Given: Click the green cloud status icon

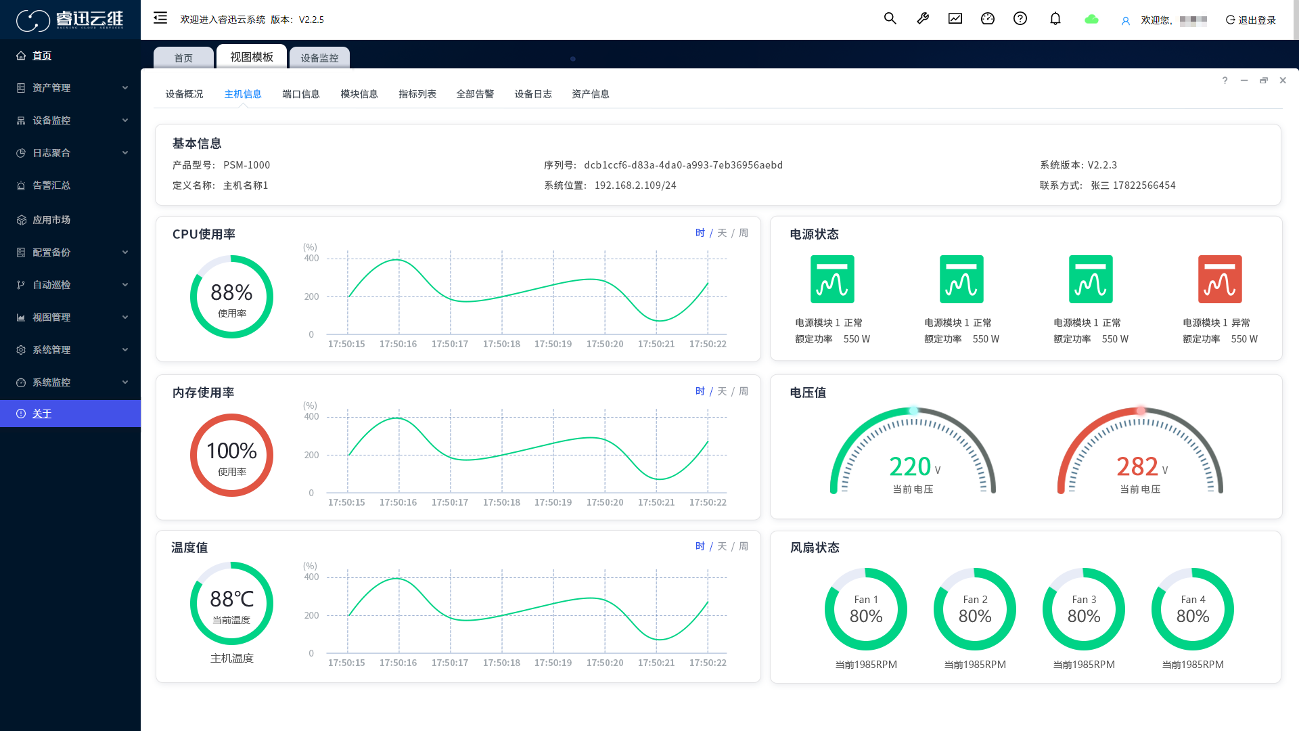Looking at the screenshot, I should 1091,20.
